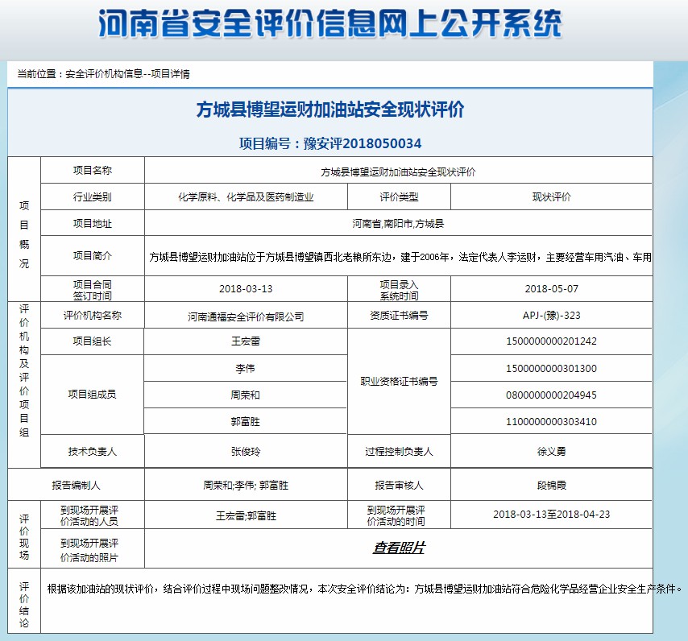This screenshot has height=641, width=688.
Task: Select certificate number 0800000000204945
Action: 552,395
